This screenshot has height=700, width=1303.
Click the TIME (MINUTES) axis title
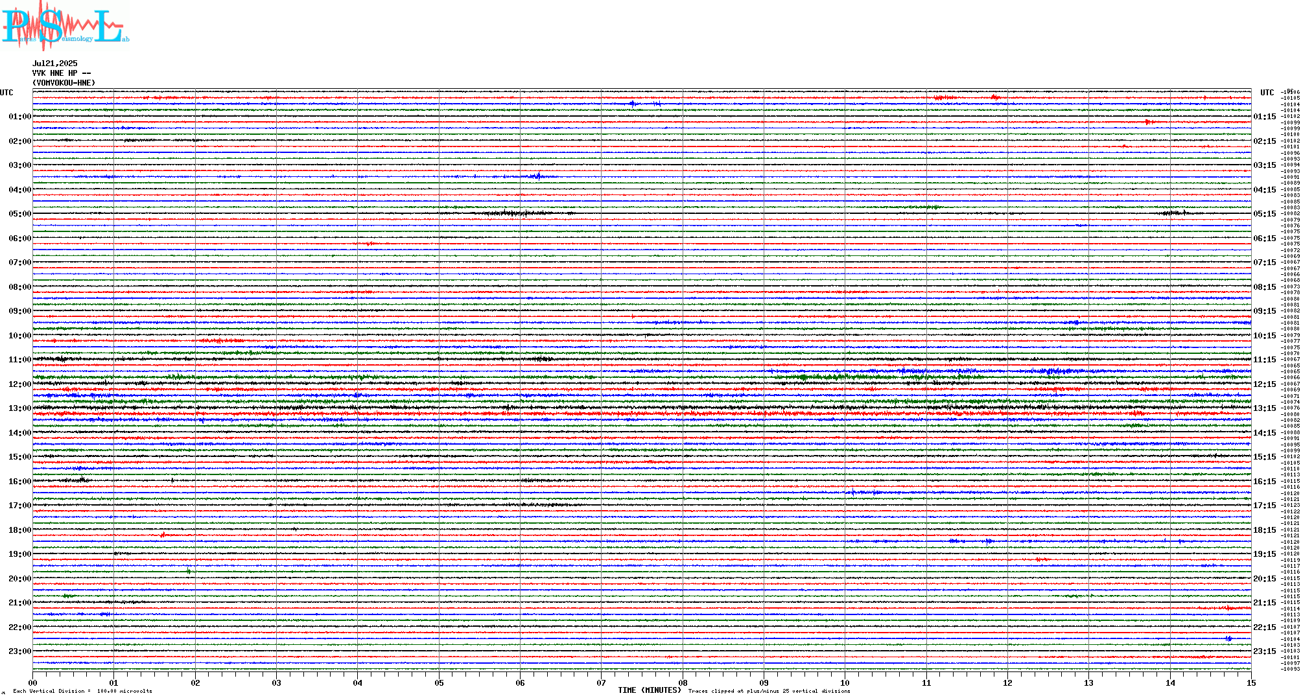point(650,690)
